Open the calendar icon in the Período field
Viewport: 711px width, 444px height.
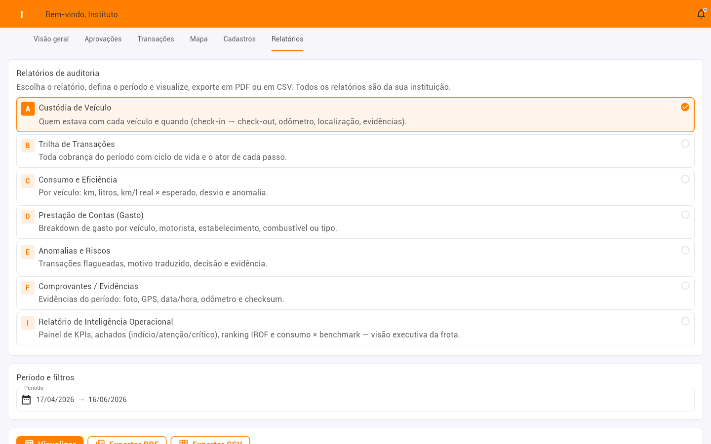pyautogui.click(x=26, y=400)
